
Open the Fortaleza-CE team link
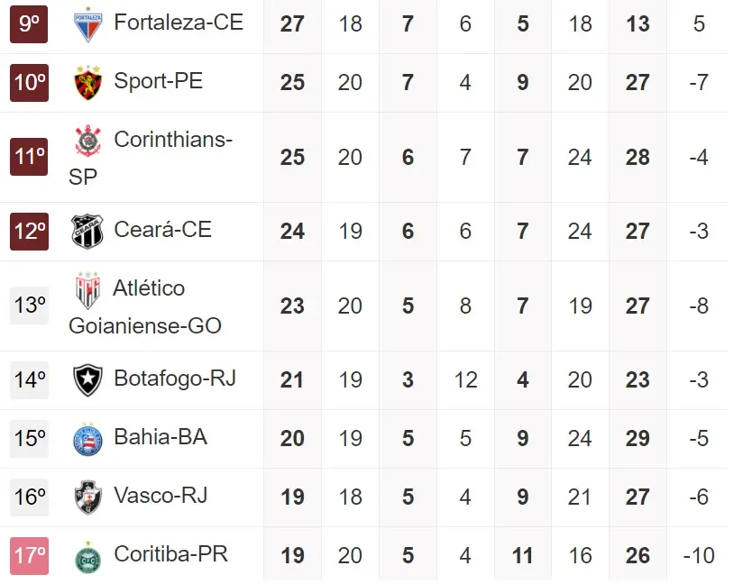[x=179, y=23]
